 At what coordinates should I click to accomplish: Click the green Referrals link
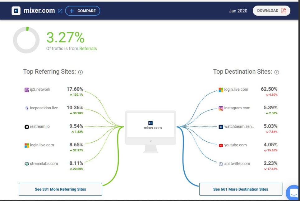tap(88, 48)
